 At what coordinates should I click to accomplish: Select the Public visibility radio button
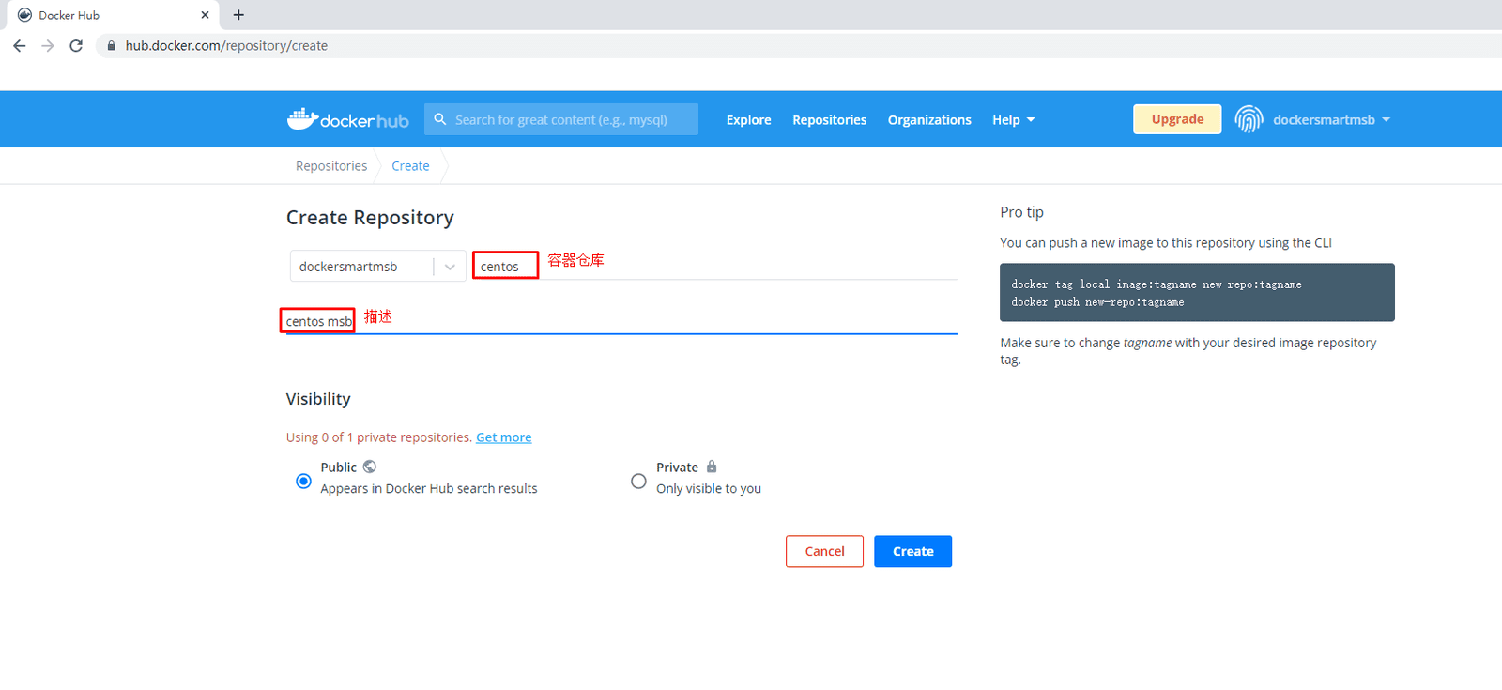[303, 481]
